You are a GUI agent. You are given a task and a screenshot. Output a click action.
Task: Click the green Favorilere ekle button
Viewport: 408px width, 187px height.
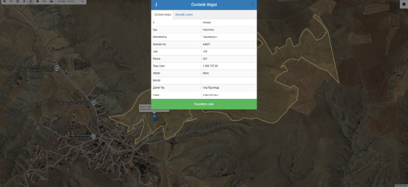click(204, 104)
